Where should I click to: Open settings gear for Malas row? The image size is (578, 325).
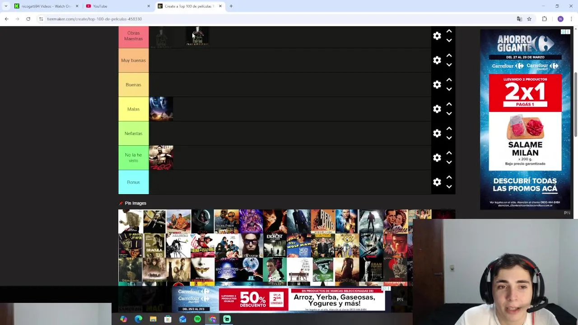[437, 109]
